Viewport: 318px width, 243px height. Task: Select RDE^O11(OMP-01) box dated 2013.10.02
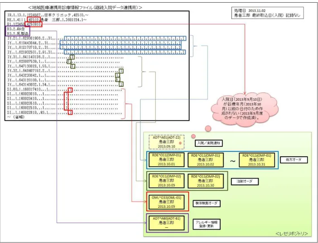(206, 160)
